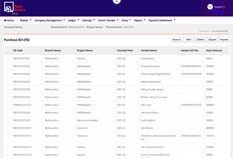
Task: Open the Master menu
Action: pos(26,20)
